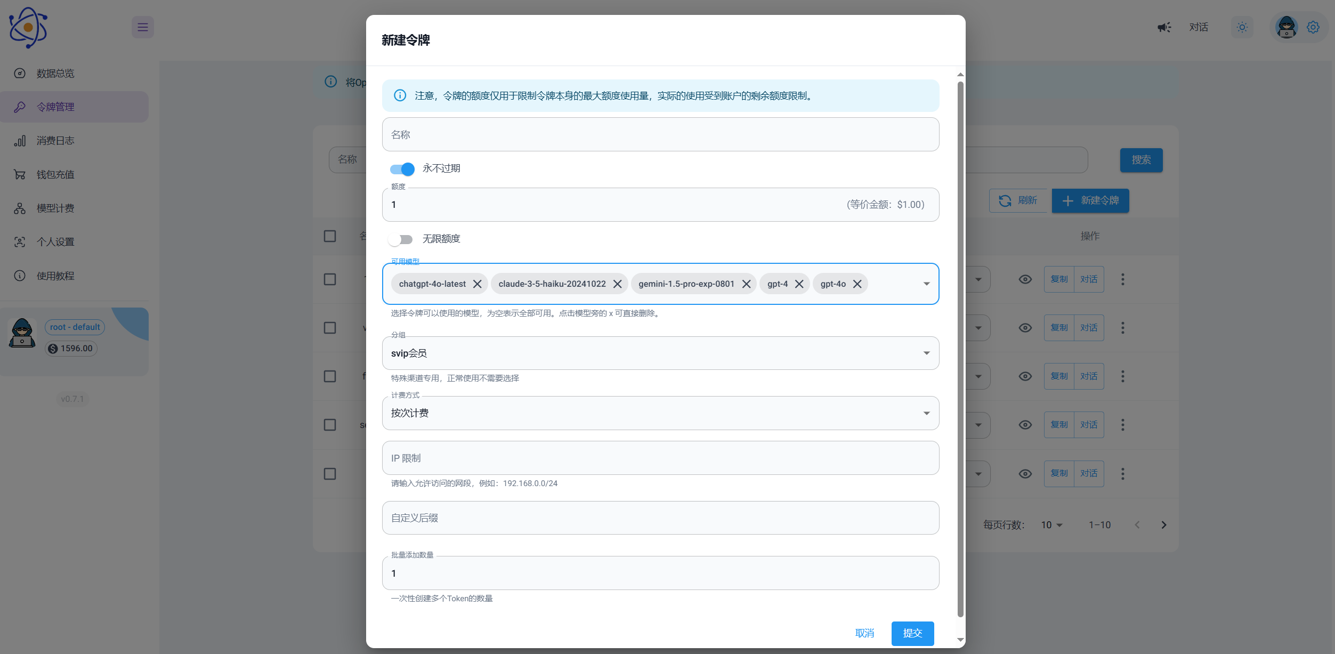Show key with eye icon in first row
Image resolution: width=1335 pixels, height=654 pixels.
coord(1025,279)
